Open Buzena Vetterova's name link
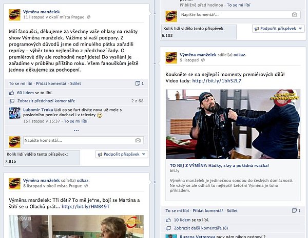Screen dimensions: 308x238 point(198,236)
